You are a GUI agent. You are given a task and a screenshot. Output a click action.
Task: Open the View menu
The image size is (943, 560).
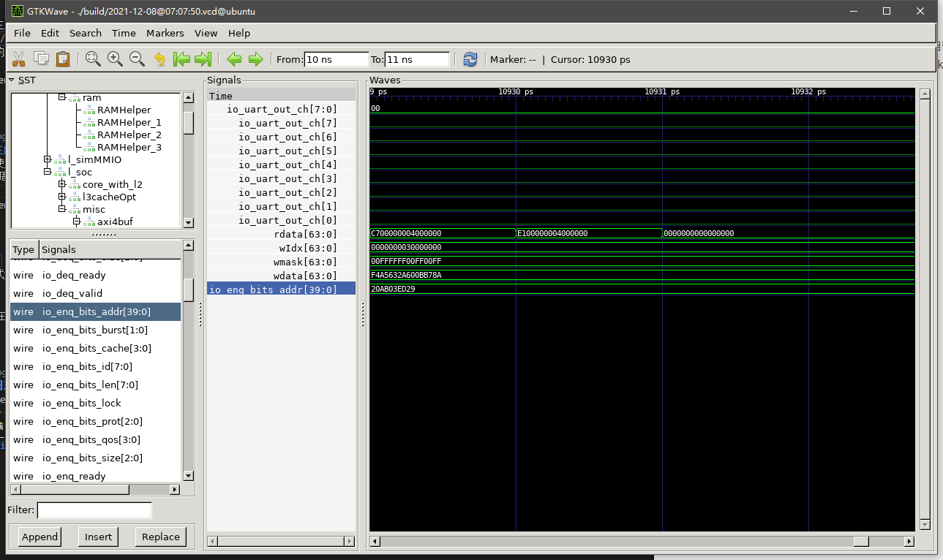click(206, 33)
